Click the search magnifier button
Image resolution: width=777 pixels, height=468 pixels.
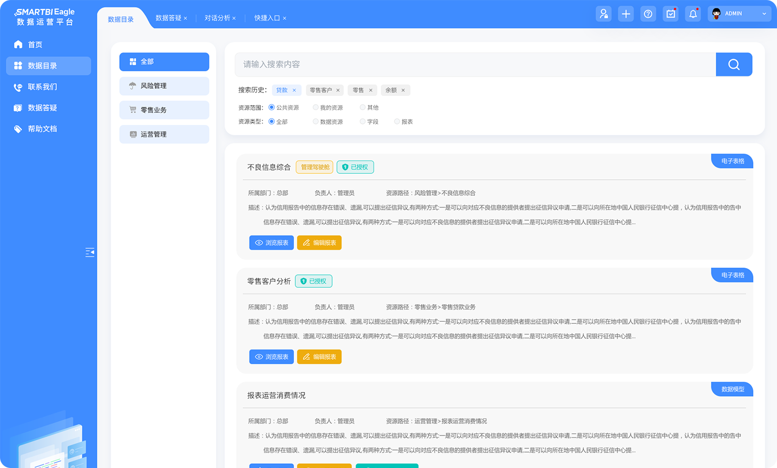point(733,64)
